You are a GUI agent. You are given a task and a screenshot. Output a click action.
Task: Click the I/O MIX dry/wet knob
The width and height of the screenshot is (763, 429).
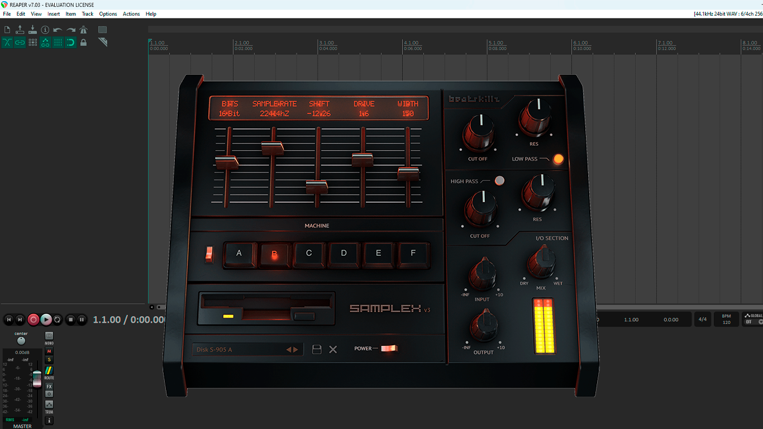pyautogui.click(x=541, y=263)
